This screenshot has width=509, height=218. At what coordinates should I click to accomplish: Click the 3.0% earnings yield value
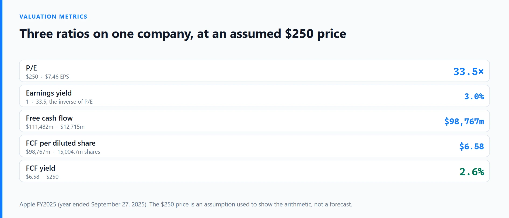474,97
